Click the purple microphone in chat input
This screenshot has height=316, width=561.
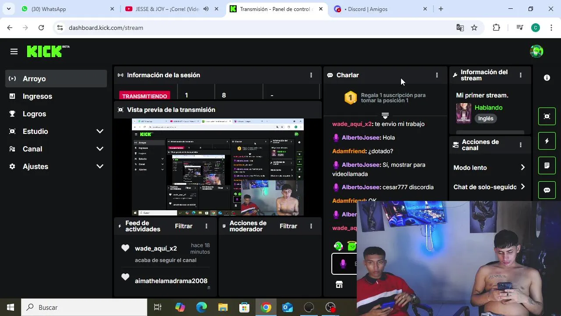point(343,264)
